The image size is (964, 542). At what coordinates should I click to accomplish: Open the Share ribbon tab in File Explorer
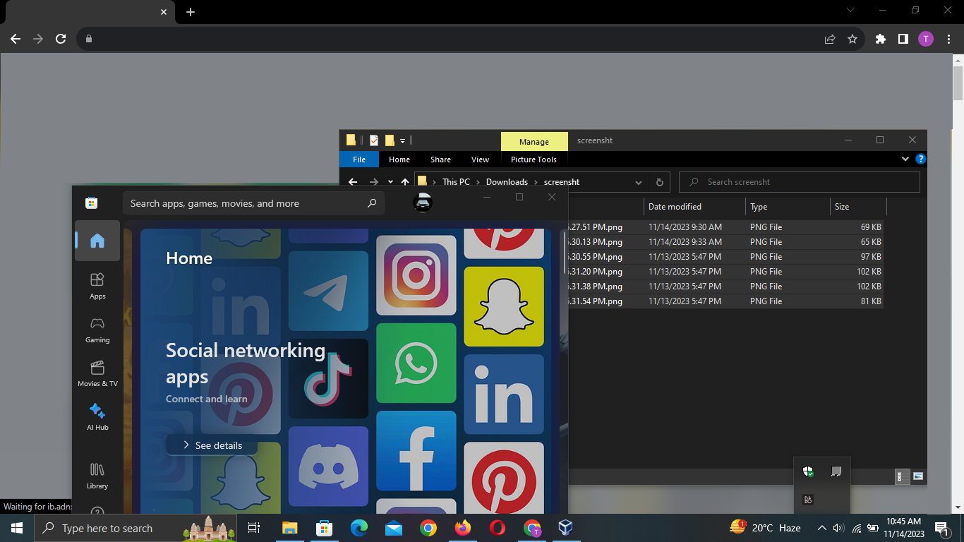point(440,159)
